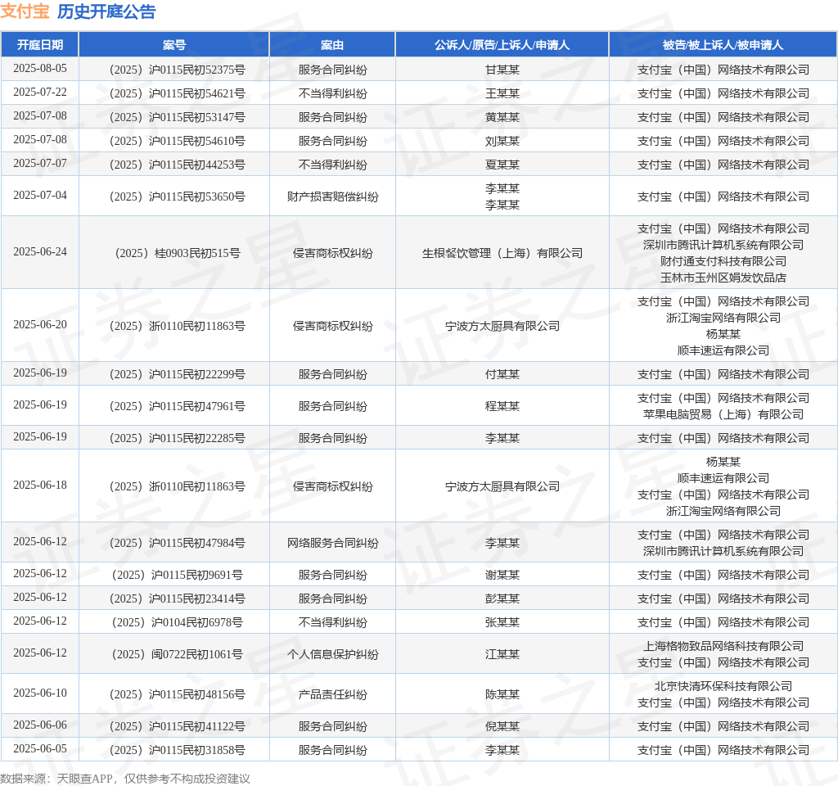Select plaintiff name 程某某

[x=502, y=406]
